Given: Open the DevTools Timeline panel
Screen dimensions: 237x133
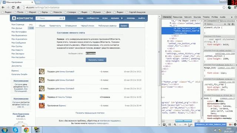Looking at the screenshot, I should [x=206, y=17].
